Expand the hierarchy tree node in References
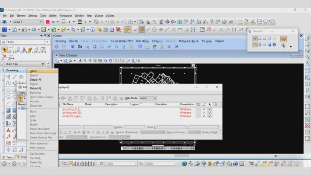The height and width of the screenshot is (175, 311). (x=19, y=108)
